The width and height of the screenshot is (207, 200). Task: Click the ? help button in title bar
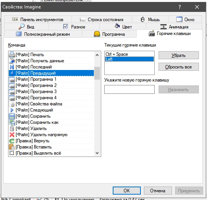(x=180, y=7)
